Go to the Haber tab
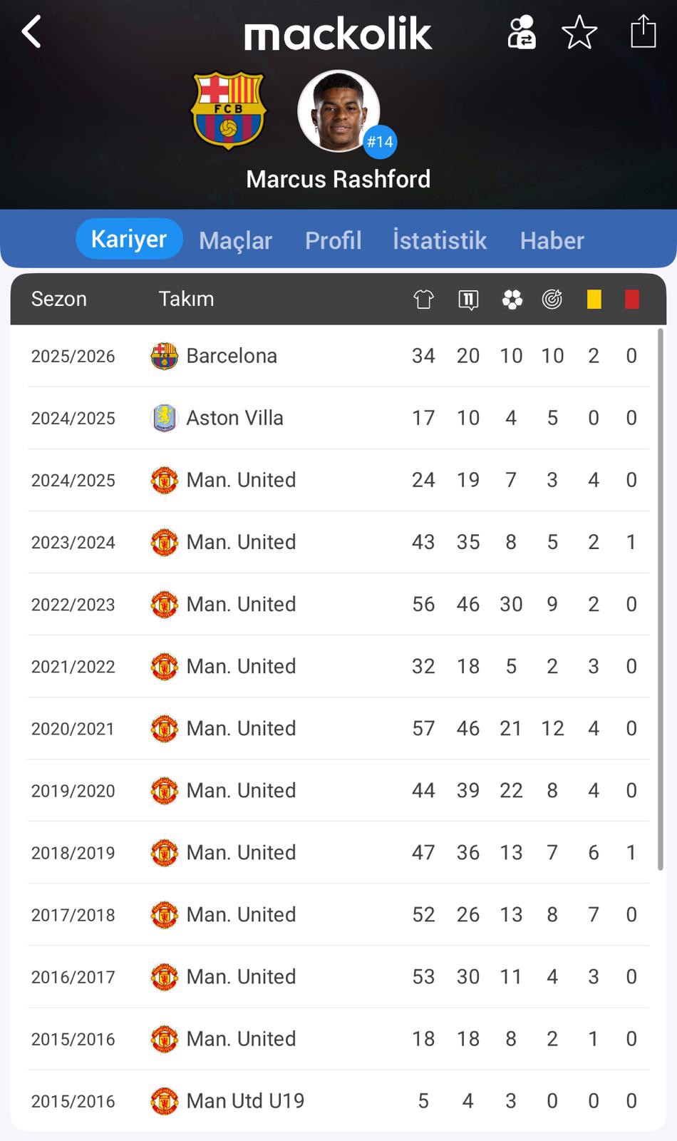The height and width of the screenshot is (1141, 677). [x=552, y=240]
